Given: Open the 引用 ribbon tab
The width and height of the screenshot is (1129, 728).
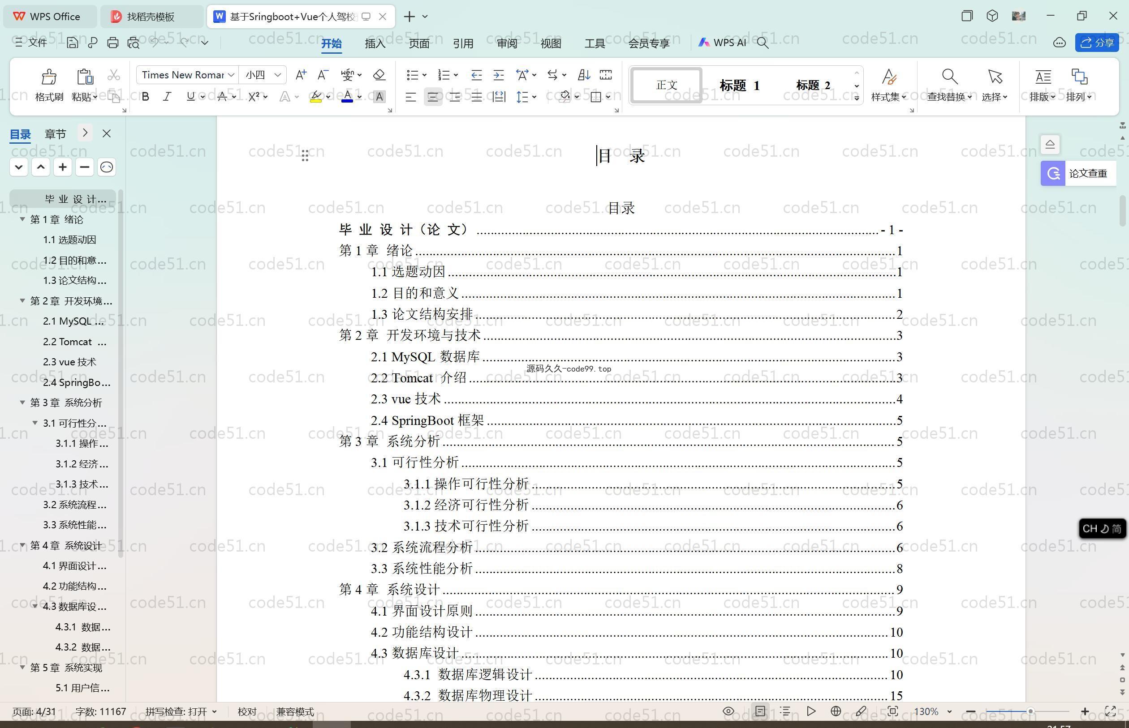Looking at the screenshot, I should 463,43.
